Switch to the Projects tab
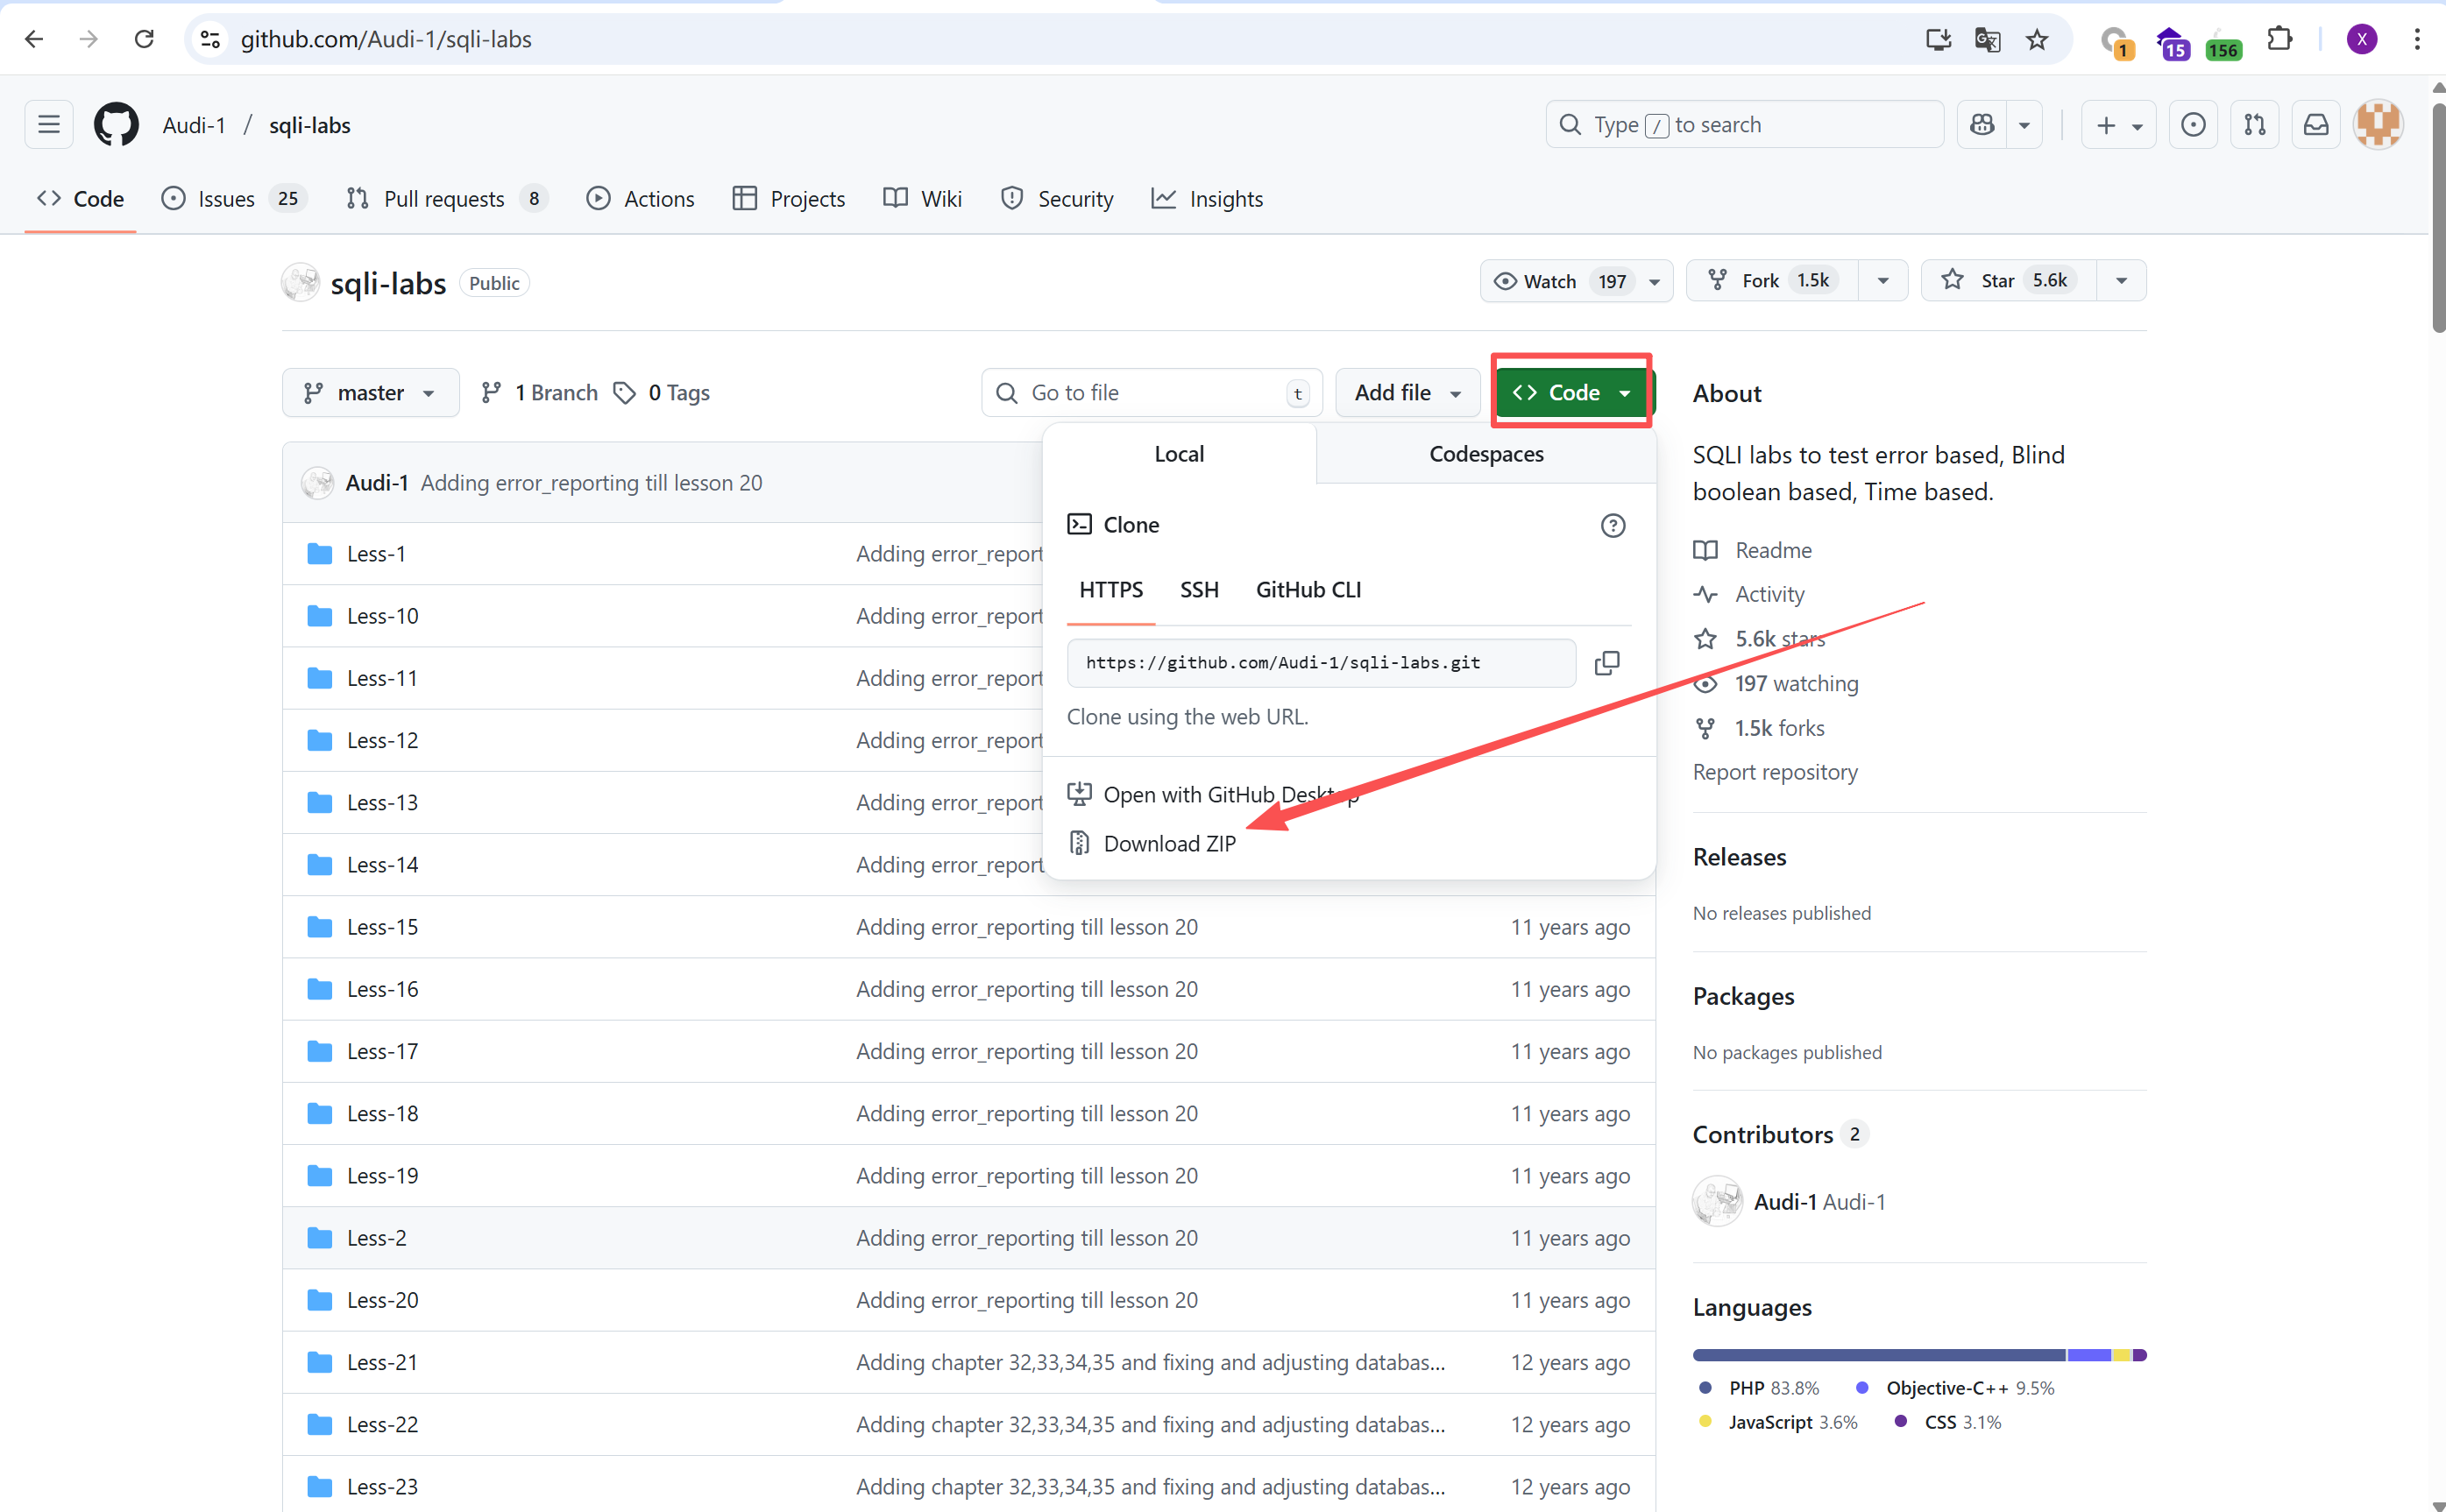 pyautogui.click(x=789, y=199)
